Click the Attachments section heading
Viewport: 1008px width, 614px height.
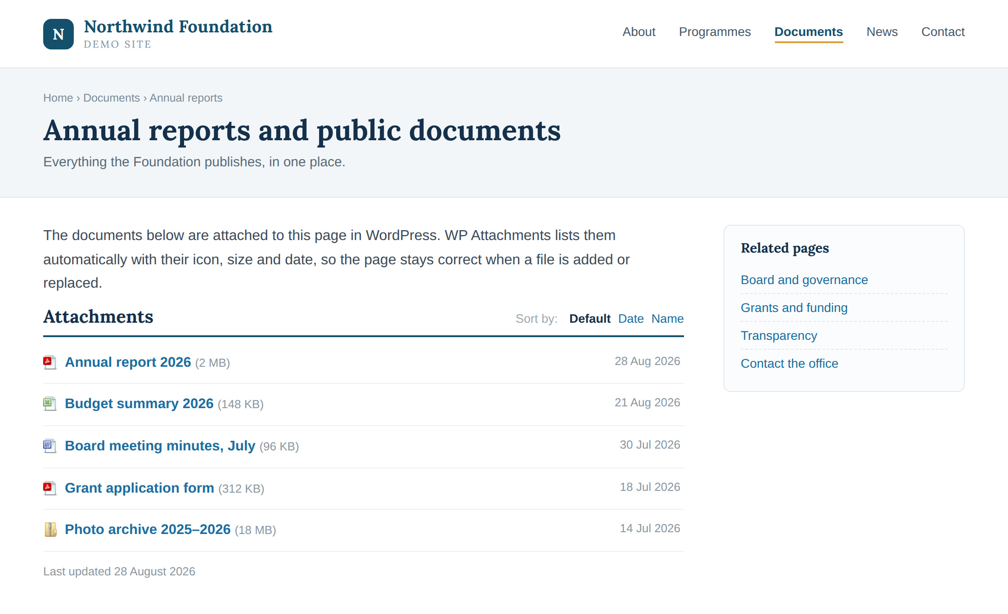pos(98,317)
